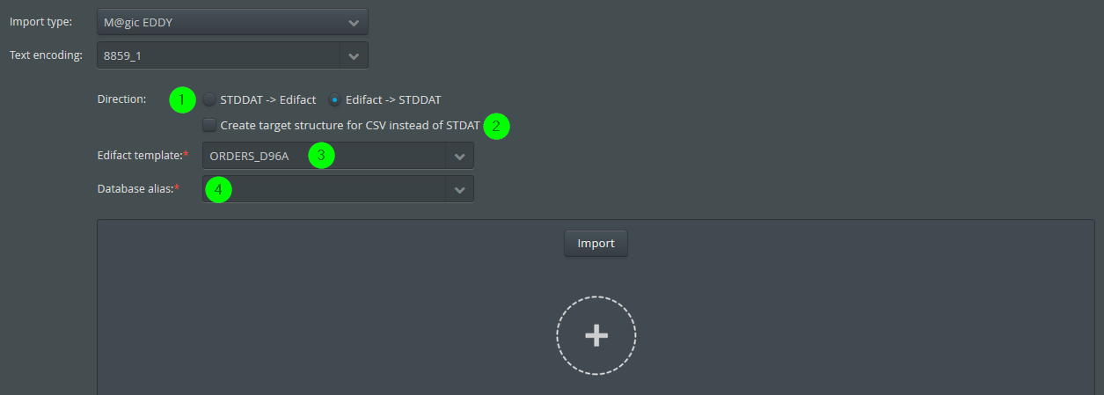The width and height of the screenshot is (1104, 395).
Task: Click green marker 3 on Edifact template
Action: [x=321, y=156]
